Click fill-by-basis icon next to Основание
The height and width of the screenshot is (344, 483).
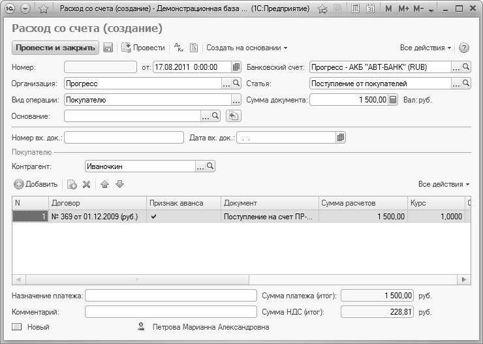point(233,116)
